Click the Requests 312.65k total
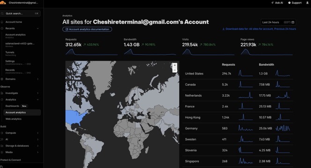Screen dimensions: 311x168 click(74, 45)
